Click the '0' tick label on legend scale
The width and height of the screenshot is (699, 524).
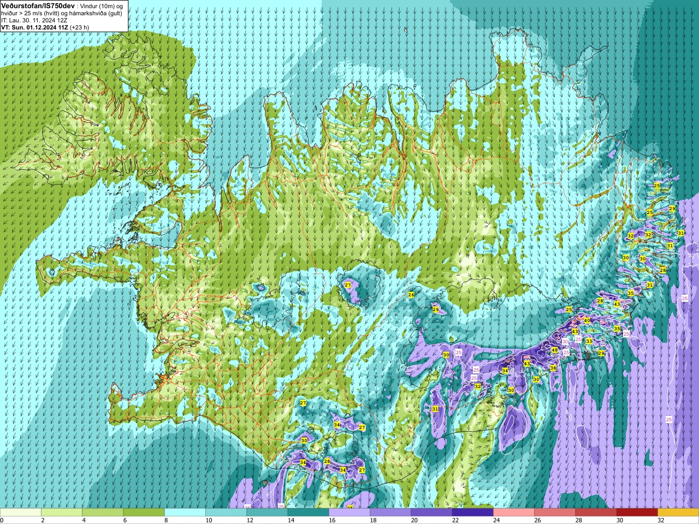2,520
